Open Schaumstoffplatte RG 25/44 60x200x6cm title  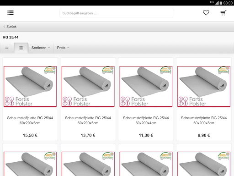pos(30,121)
